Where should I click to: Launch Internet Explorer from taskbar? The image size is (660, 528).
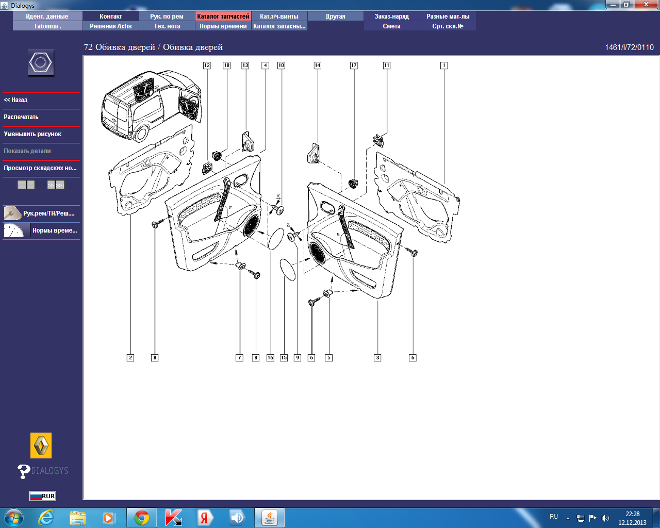point(46,518)
